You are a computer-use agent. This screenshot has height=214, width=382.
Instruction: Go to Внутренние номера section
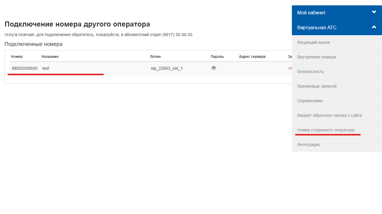316,57
